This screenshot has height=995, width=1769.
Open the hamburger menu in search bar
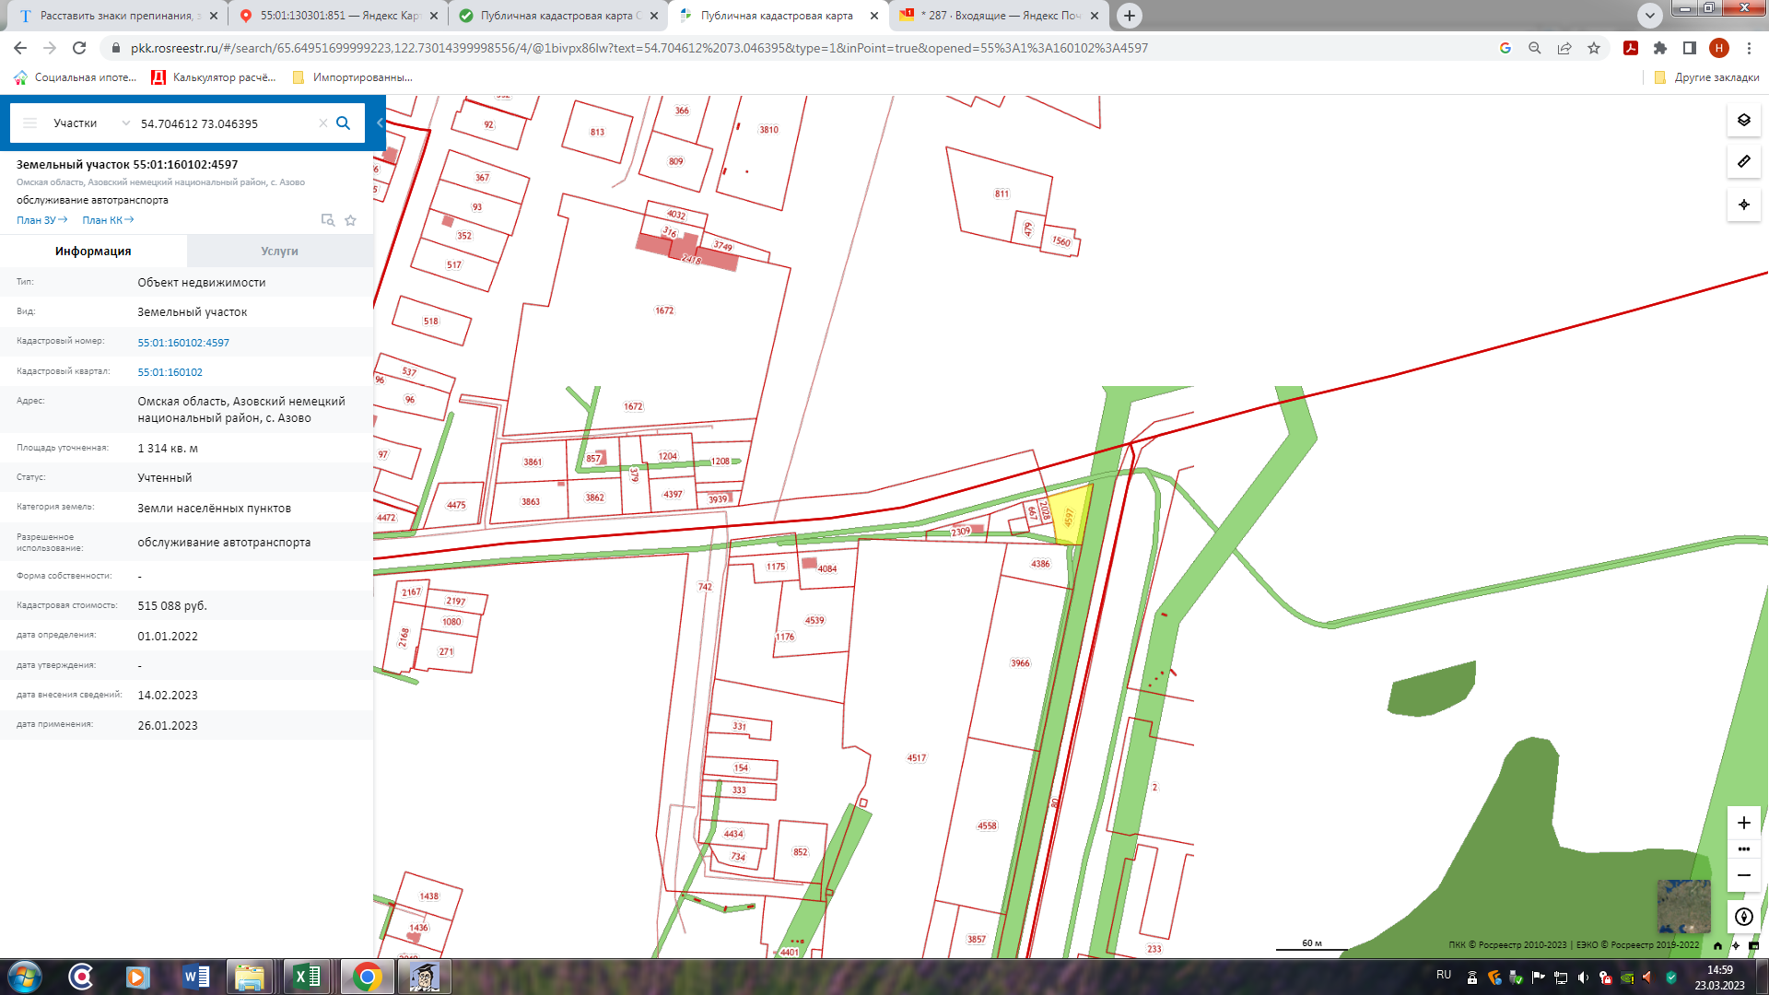[29, 123]
